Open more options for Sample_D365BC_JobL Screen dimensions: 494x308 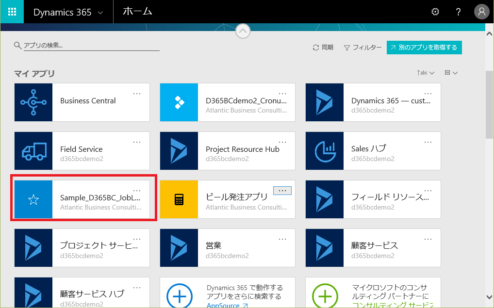click(x=137, y=191)
